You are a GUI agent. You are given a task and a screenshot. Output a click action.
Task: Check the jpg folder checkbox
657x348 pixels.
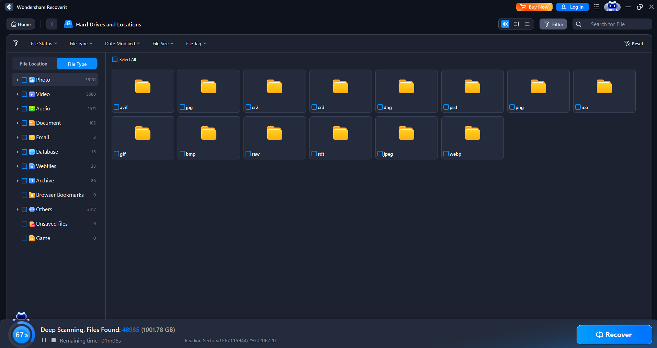click(x=182, y=107)
